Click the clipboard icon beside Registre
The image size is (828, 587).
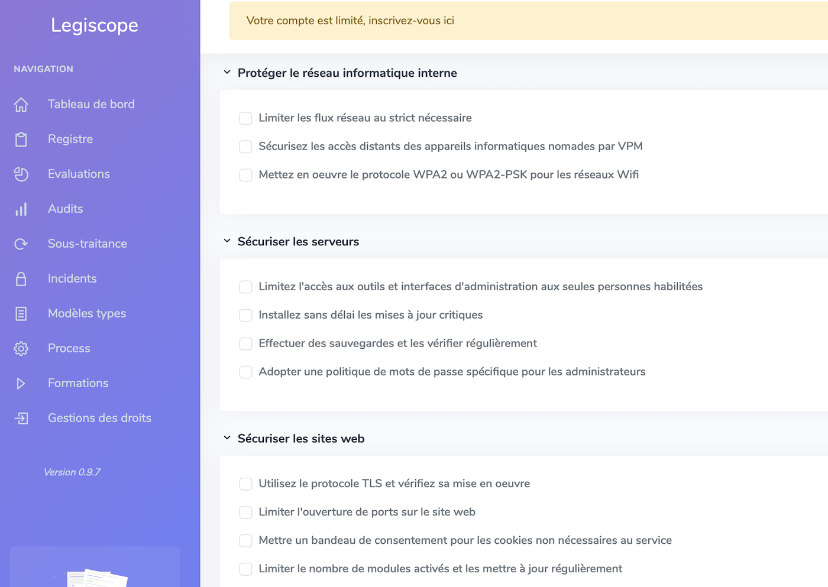click(x=21, y=140)
